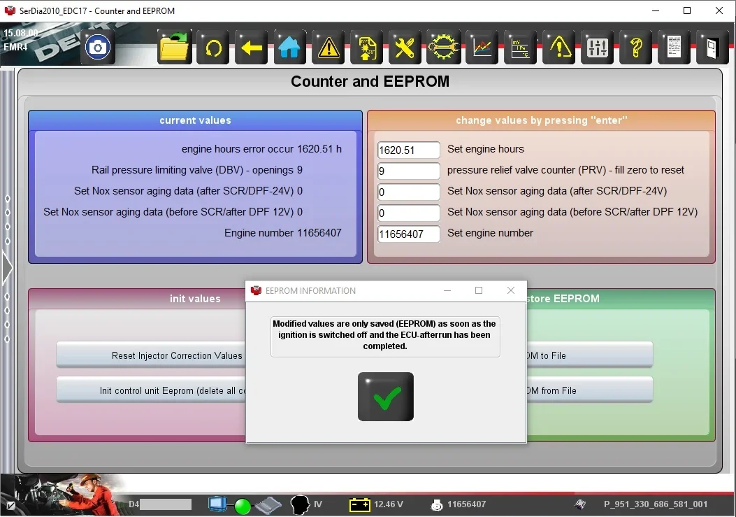Open the folder file icon in toolbar

tap(175, 48)
